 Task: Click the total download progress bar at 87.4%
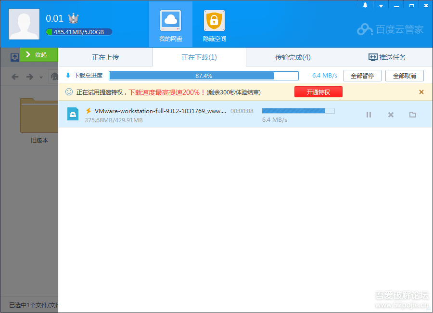(204, 76)
